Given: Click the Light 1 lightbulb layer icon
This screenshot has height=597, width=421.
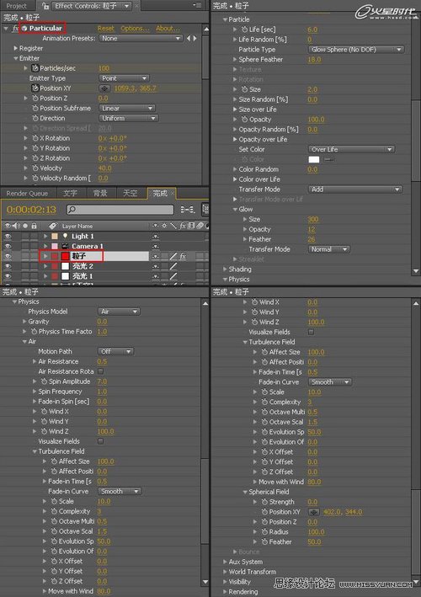Looking at the screenshot, I should 65,236.
